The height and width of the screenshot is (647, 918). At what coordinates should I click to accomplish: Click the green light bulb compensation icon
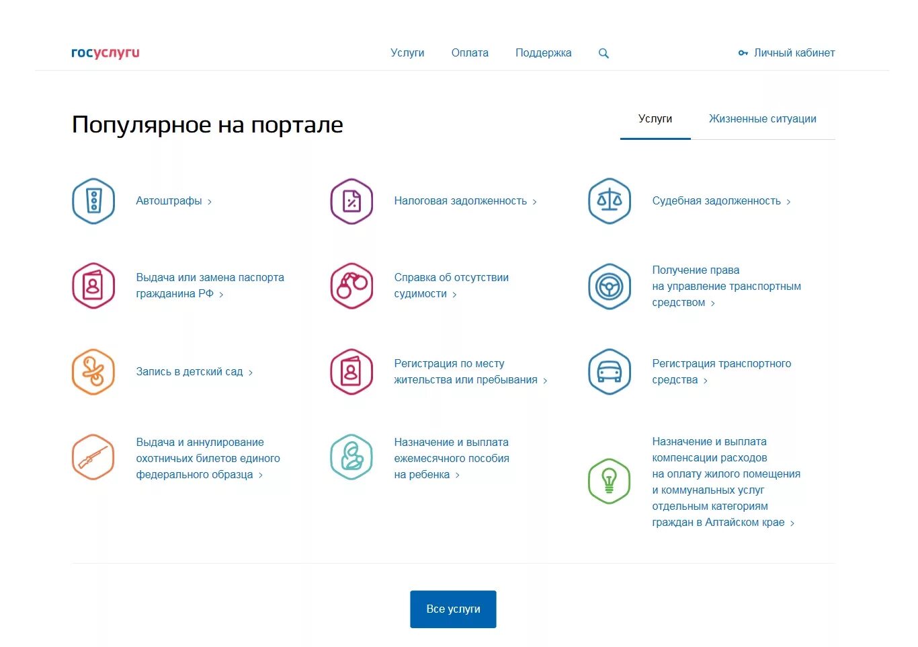tap(610, 482)
